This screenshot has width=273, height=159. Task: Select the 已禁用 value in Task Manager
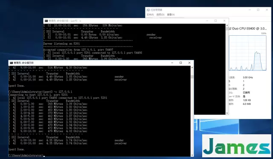247,93
